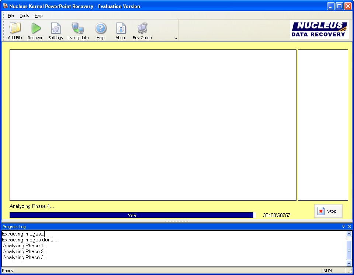Image resolution: width=354 pixels, height=275 pixels.
Task: Start recovery with the green Recover icon
Action: click(35, 28)
